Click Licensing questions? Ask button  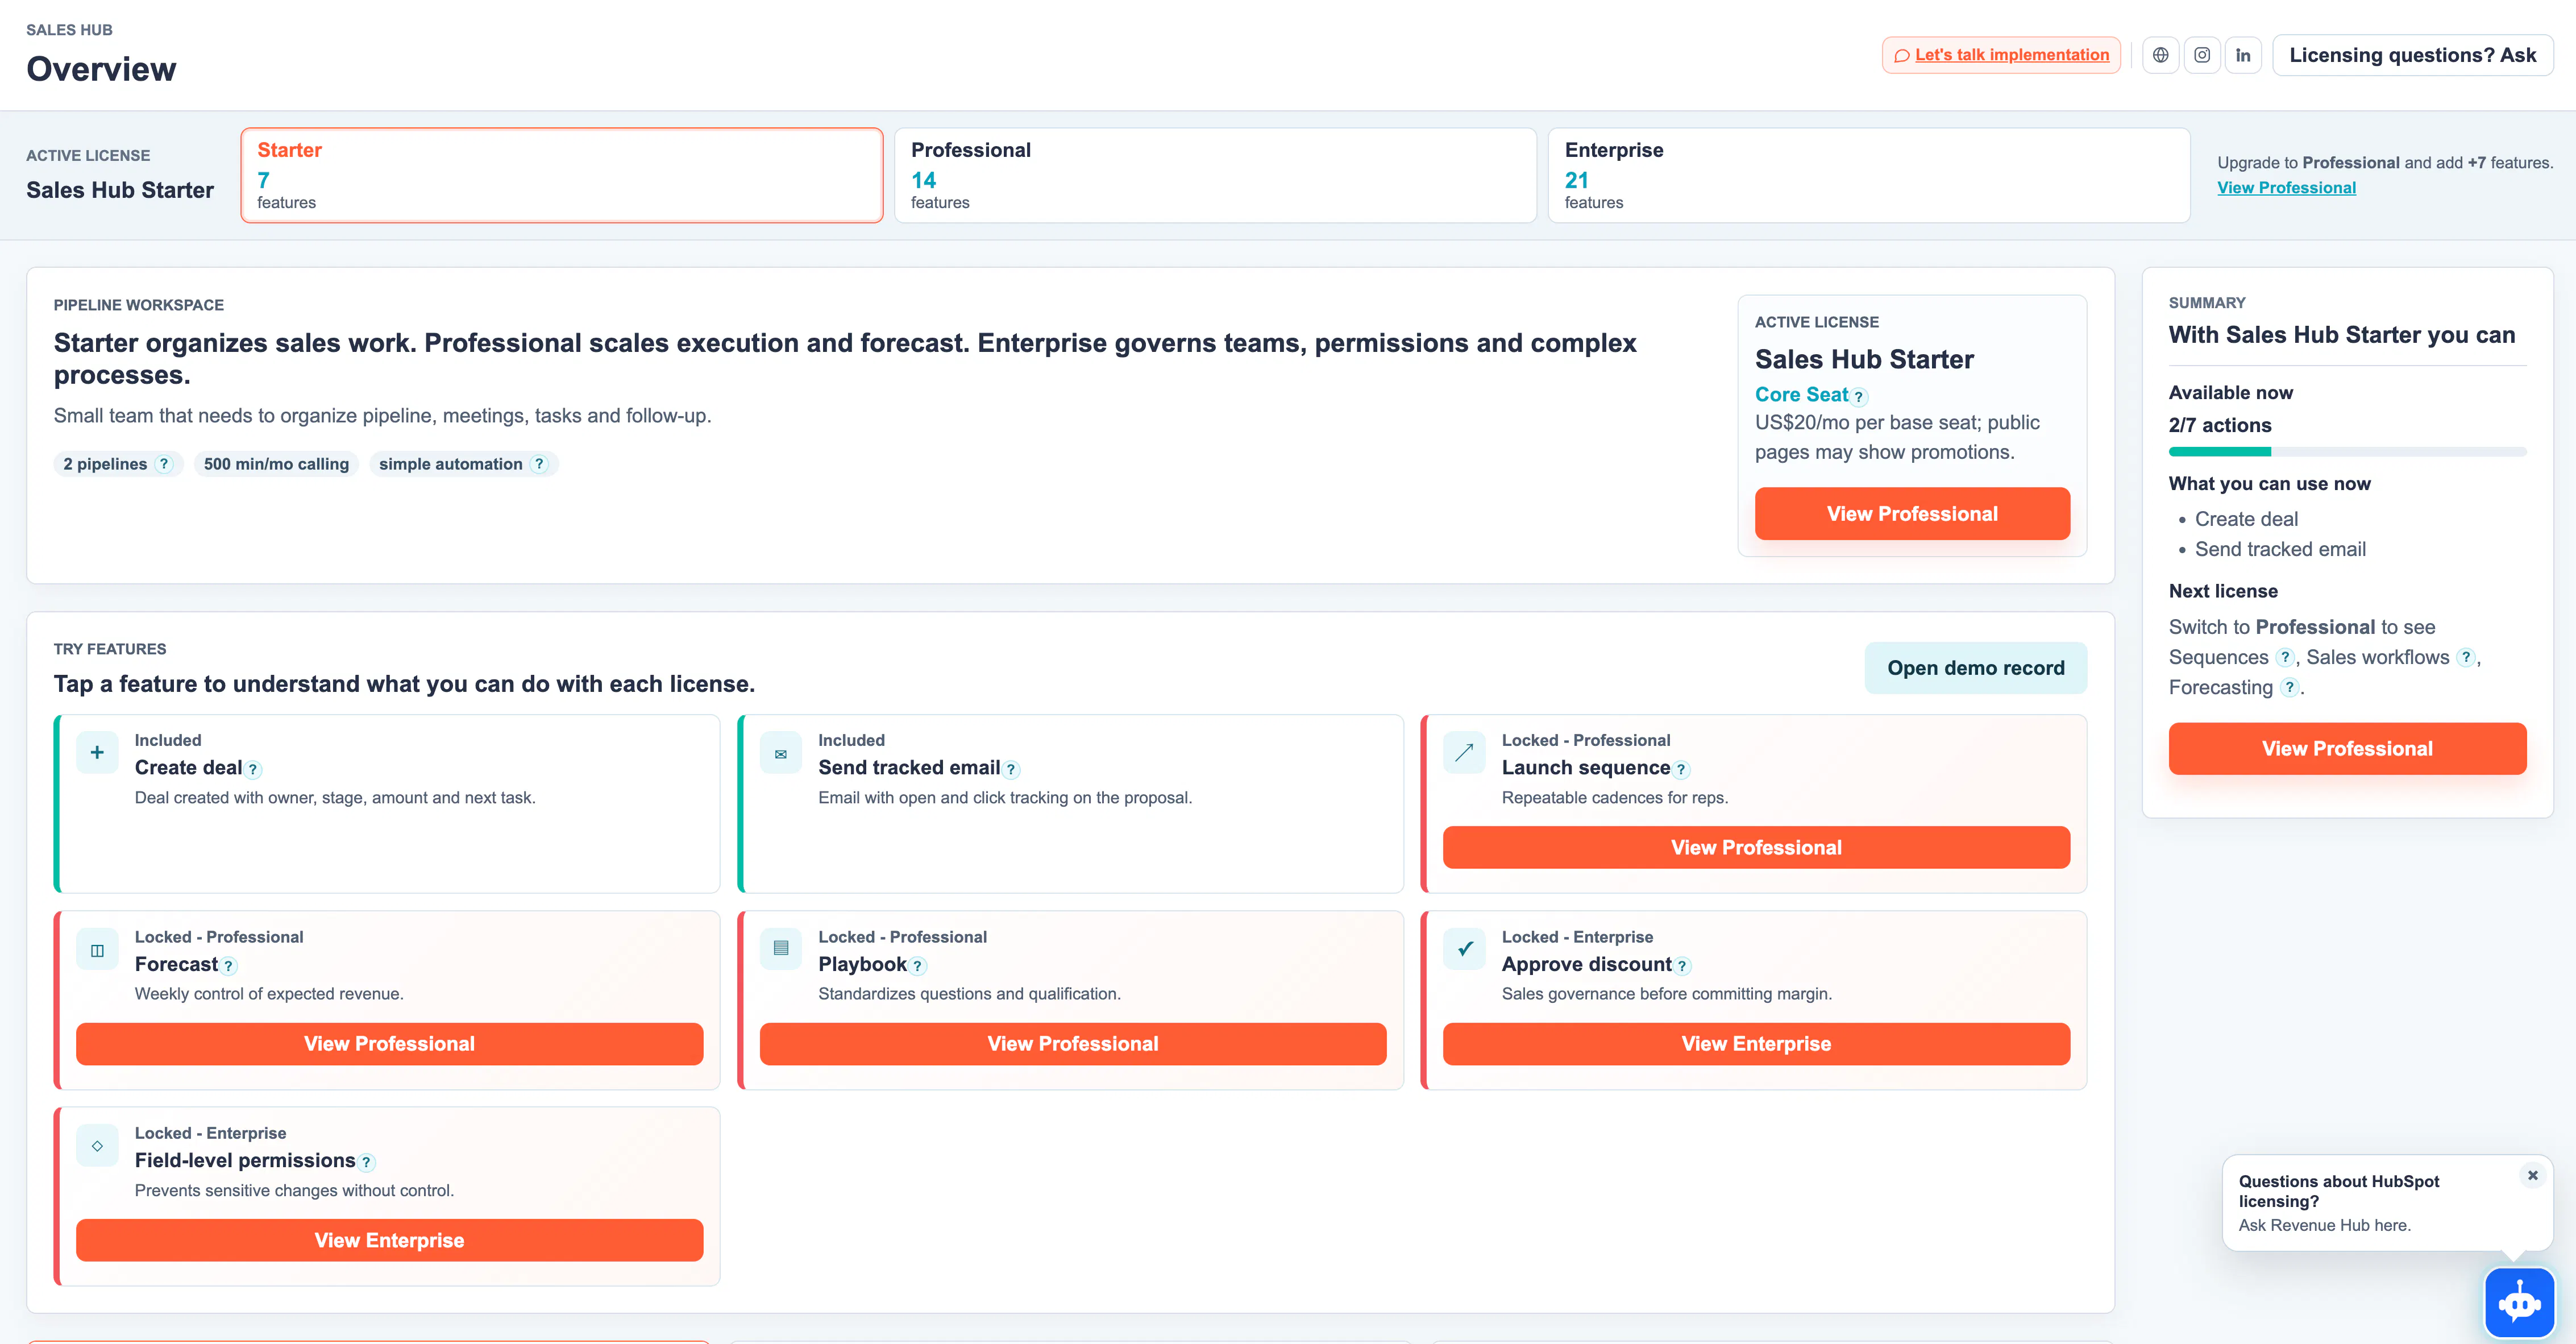(x=2412, y=55)
